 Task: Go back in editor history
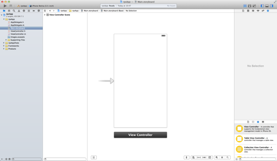50,11
